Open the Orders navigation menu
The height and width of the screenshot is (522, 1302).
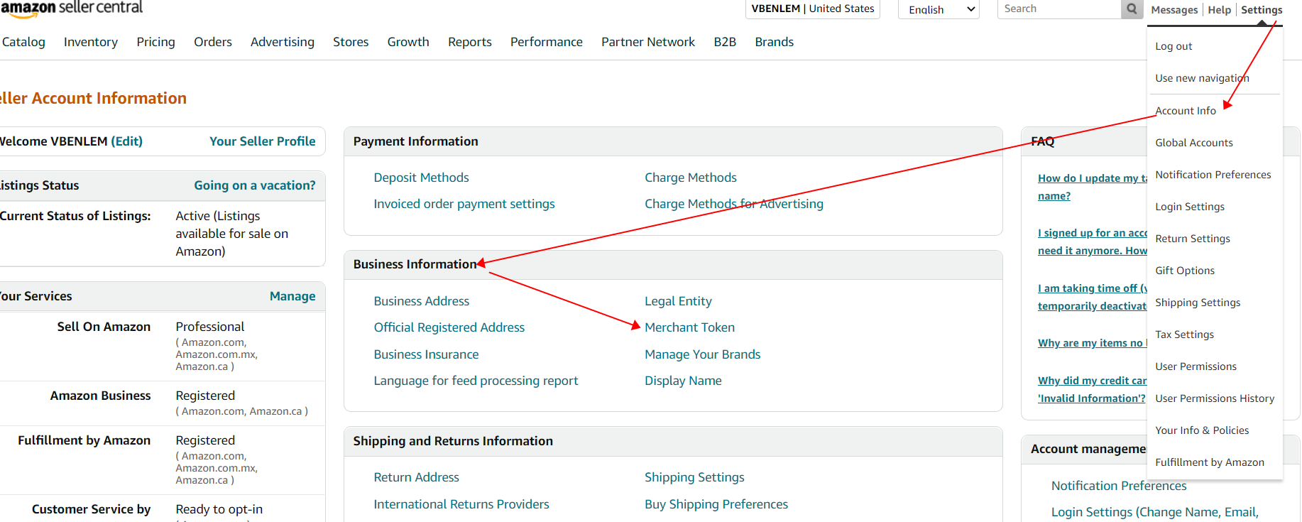pyautogui.click(x=213, y=42)
